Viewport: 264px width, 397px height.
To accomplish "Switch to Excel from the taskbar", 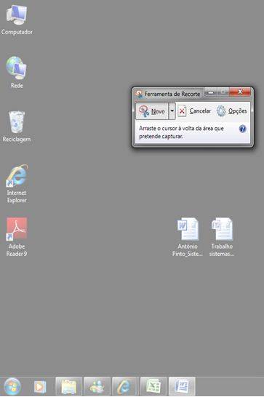I will tap(153, 386).
